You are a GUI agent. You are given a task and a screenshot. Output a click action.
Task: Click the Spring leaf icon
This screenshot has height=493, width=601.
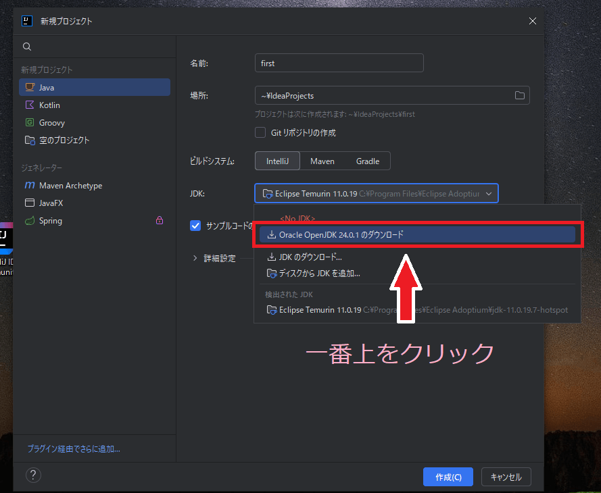[30, 220]
